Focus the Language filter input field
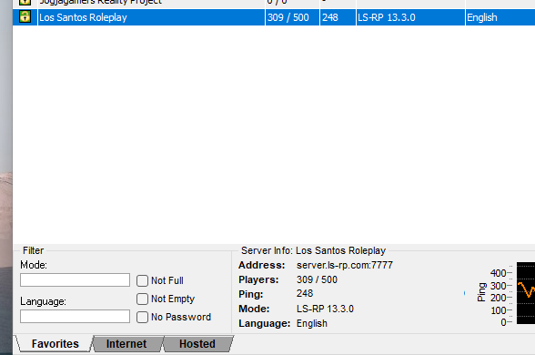This screenshot has height=355, width=535. (x=75, y=316)
